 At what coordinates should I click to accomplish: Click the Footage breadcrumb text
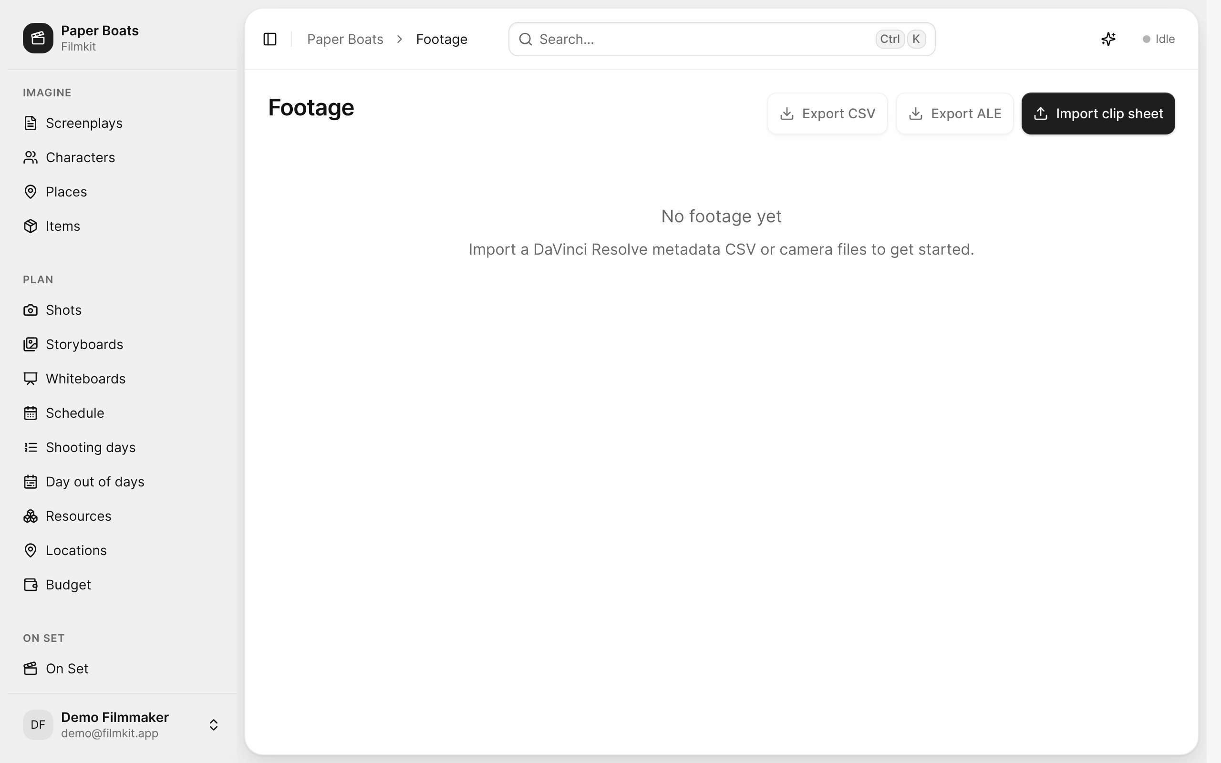point(442,39)
